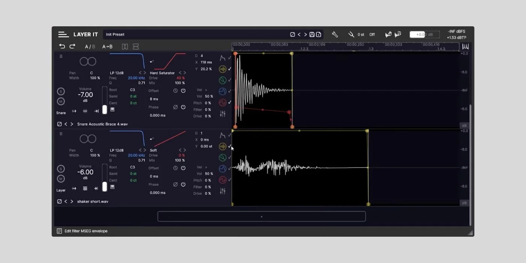526x263 pixels.
Task: Open mixer sliders icon on shaker layer
Action: (x=222, y=191)
